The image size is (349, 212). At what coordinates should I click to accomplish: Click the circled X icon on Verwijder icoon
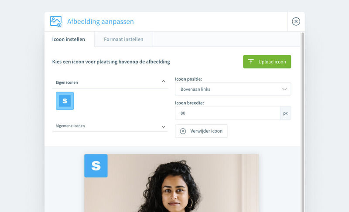(x=183, y=131)
